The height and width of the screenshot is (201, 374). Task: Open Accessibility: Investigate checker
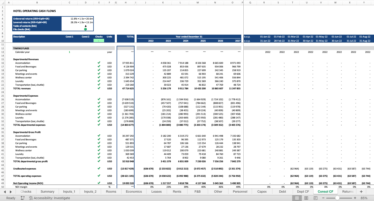[x=49, y=198]
